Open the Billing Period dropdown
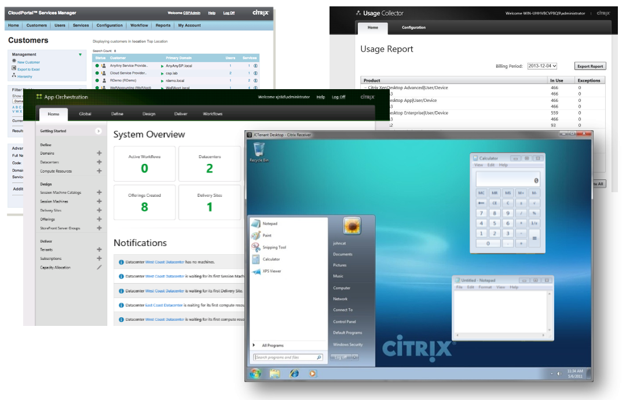 [541, 66]
